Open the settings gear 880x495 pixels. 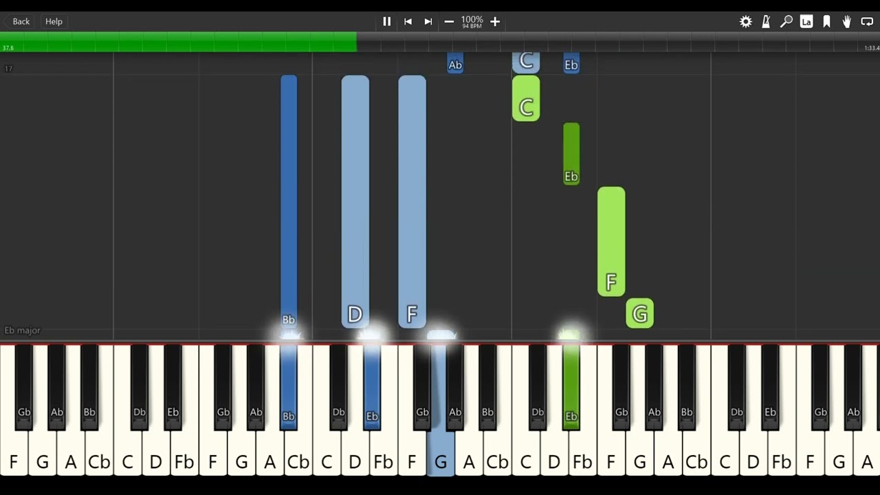(x=746, y=21)
